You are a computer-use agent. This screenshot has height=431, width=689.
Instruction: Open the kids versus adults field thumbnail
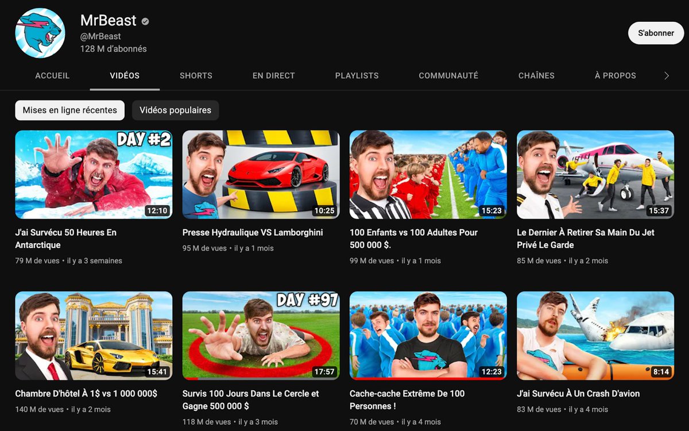(428, 175)
